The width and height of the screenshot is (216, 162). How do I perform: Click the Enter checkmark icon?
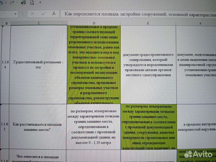click(43, 13)
